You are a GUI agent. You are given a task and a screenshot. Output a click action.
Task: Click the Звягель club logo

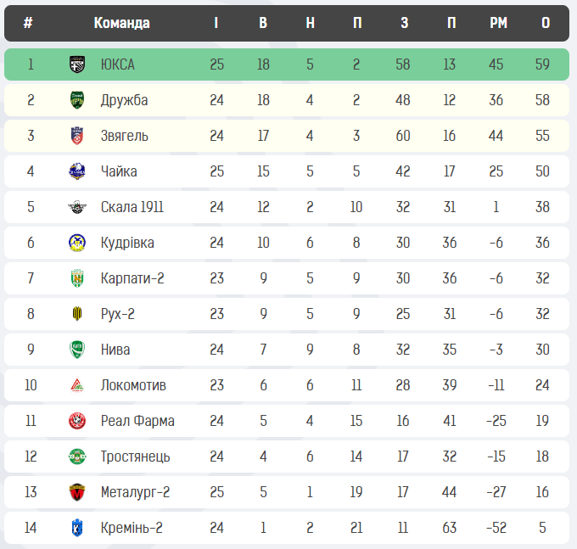(x=77, y=136)
